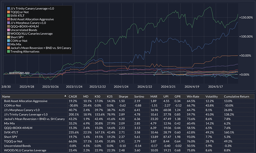This screenshot has height=153, width=256.
Task: Select the SVIX 4TLT table row name
Action: 11,132
